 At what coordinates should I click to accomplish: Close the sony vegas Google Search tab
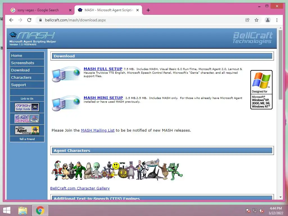coord(70,10)
